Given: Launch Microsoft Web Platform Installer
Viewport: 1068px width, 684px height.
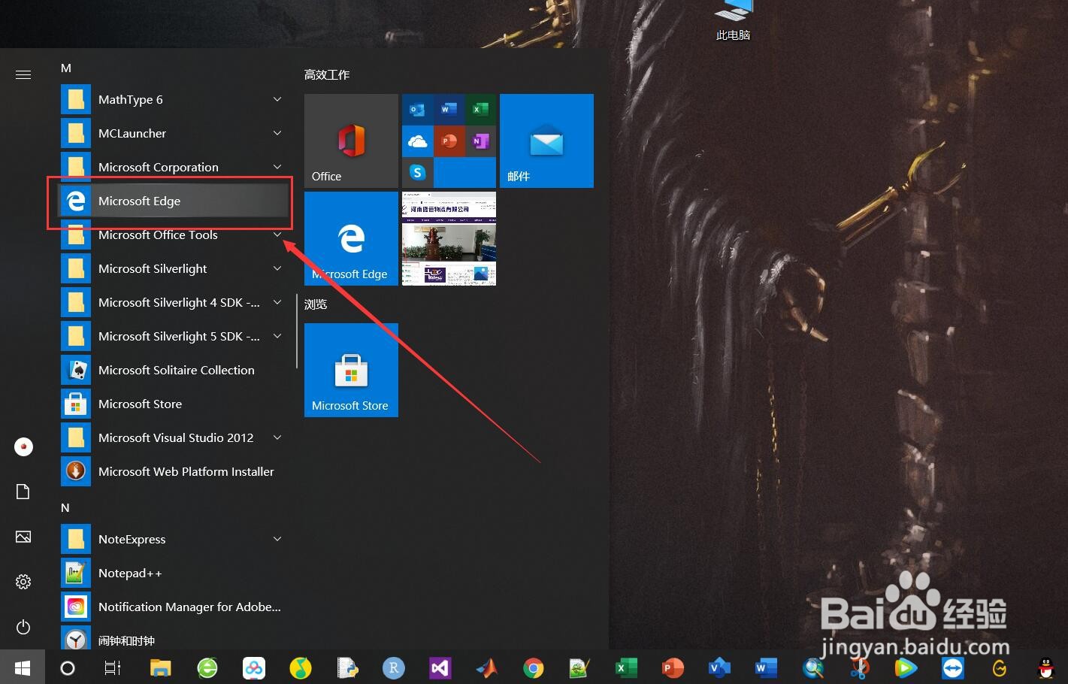Looking at the screenshot, I should pos(174,471).
